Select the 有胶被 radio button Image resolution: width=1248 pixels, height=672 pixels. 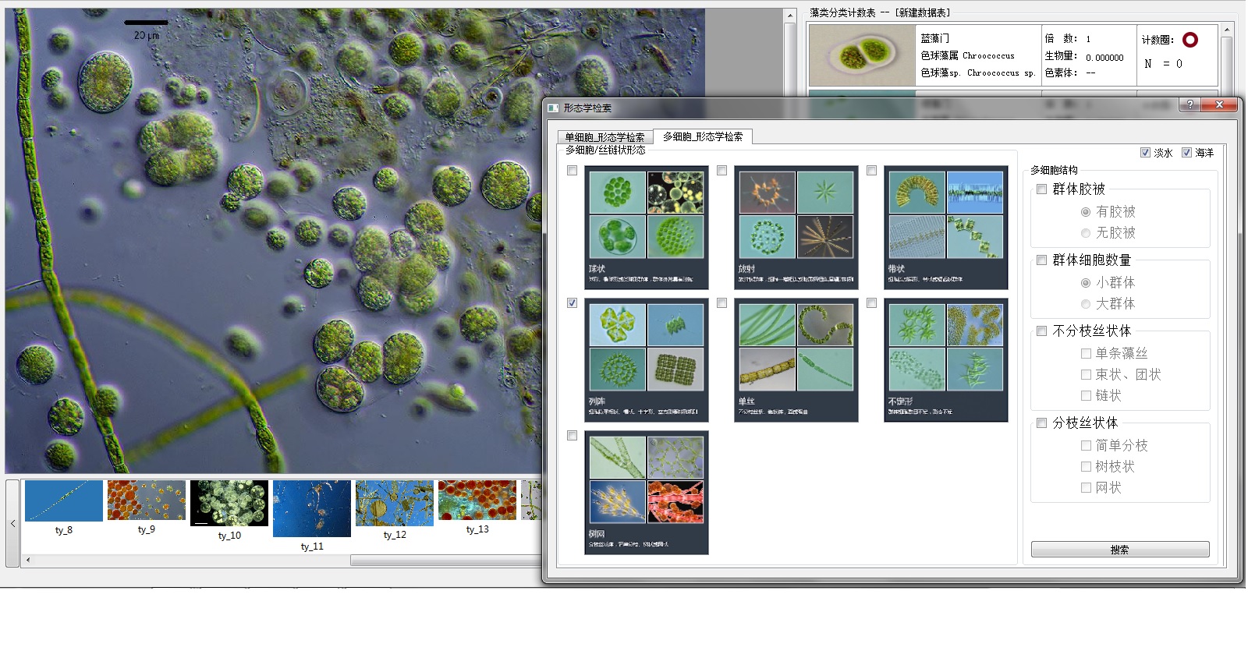tap(1086, 212)
